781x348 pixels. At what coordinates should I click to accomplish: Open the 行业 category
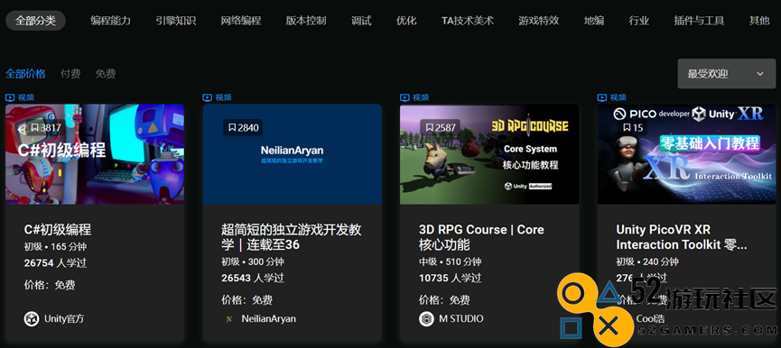pyautogui.click(x=639, y=21)
